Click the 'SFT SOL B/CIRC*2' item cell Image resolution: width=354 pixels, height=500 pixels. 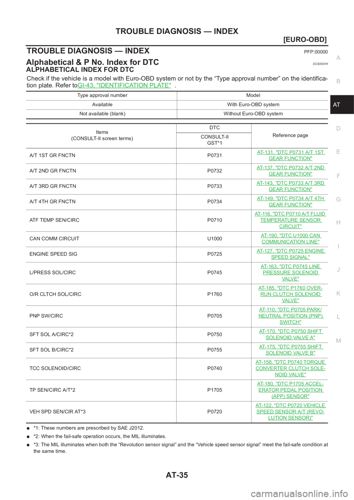pyautogui.click(x=101, y=350)
